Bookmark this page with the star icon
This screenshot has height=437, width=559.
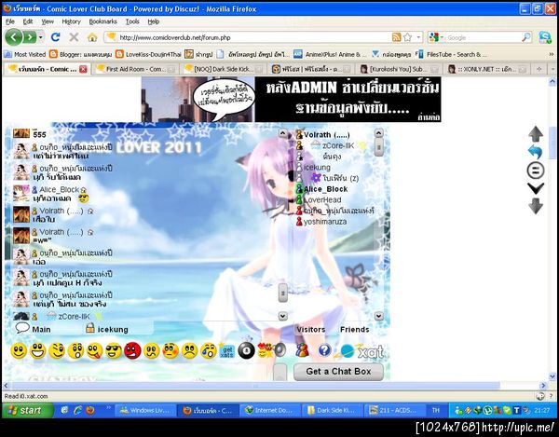coord(408,37)
